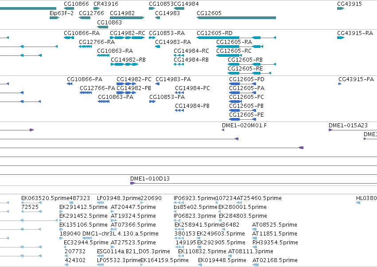Screen dimensions: 377x267
Task: Click protein CG14983-PA
Action: pyautogui.click(x=173, y=79)
